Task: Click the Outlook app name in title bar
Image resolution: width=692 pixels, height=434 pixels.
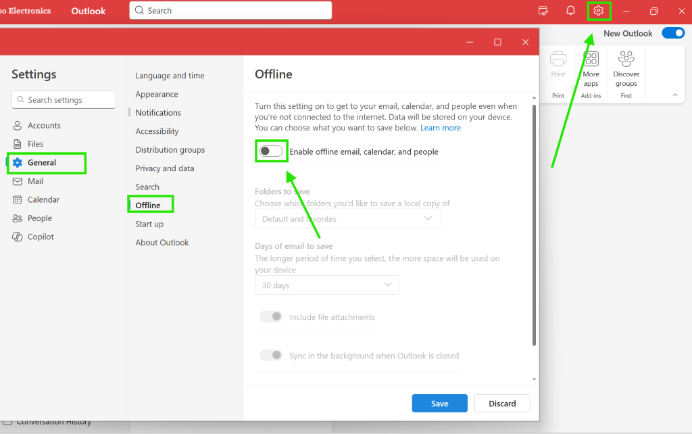Action: click(89, 11)
